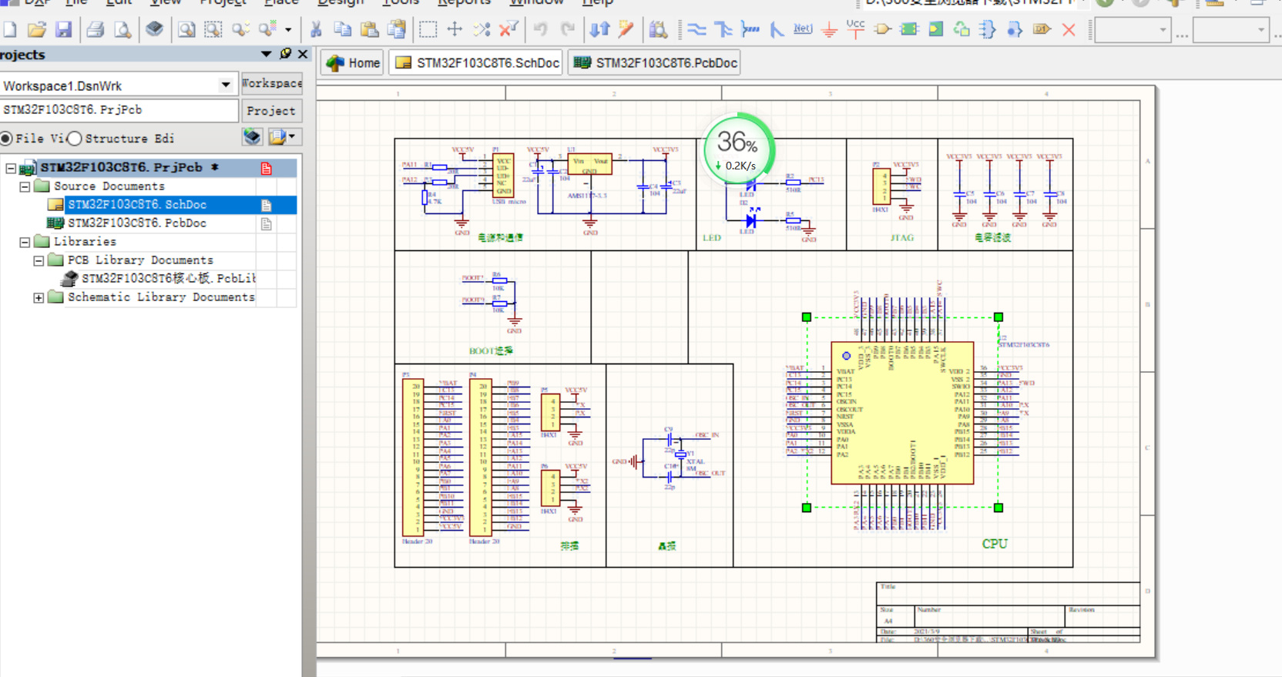Select the Place Signal Harness tool
The image size is (1282, 677).
[x=750, y=30]
